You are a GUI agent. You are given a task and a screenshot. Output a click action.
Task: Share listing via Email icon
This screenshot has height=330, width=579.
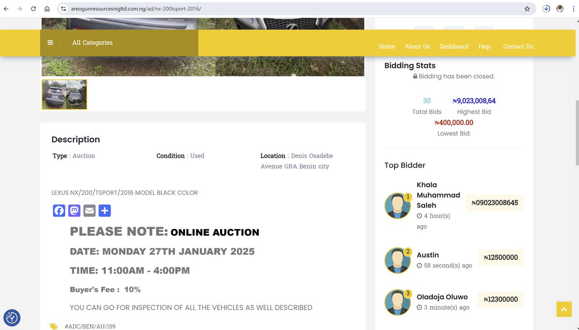(x=89, y=211)
